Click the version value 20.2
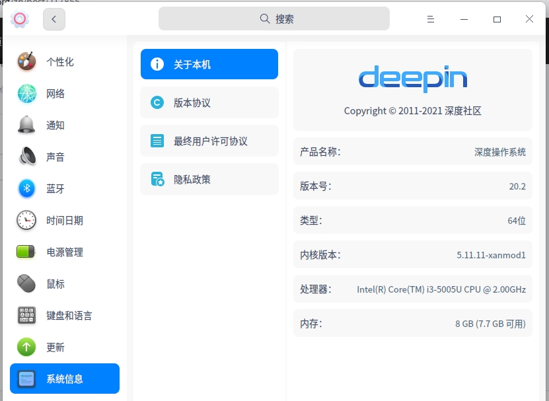The width and height of the screenshot is (549, 401). tap(517, 186)
